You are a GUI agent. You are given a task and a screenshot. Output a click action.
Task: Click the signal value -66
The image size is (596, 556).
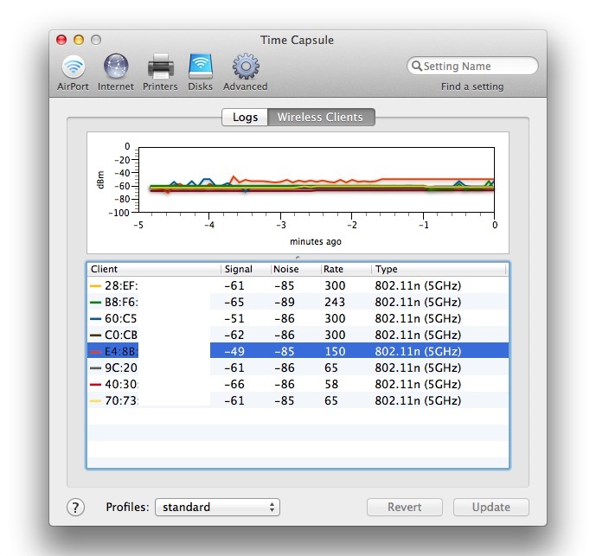(234, 384)
